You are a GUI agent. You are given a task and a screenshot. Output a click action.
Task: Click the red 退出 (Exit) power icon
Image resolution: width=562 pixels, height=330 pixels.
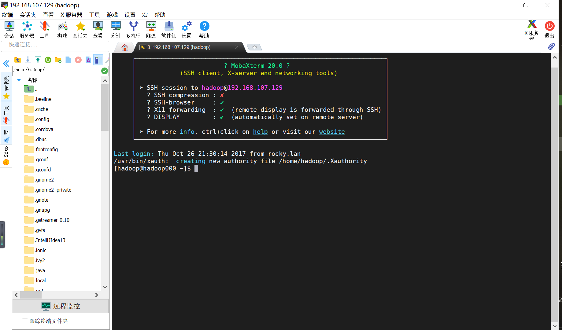549,30
